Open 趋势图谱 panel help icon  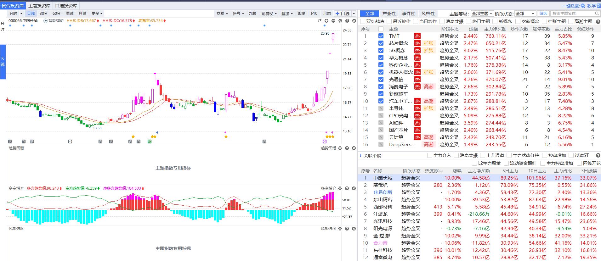[347, 148]
